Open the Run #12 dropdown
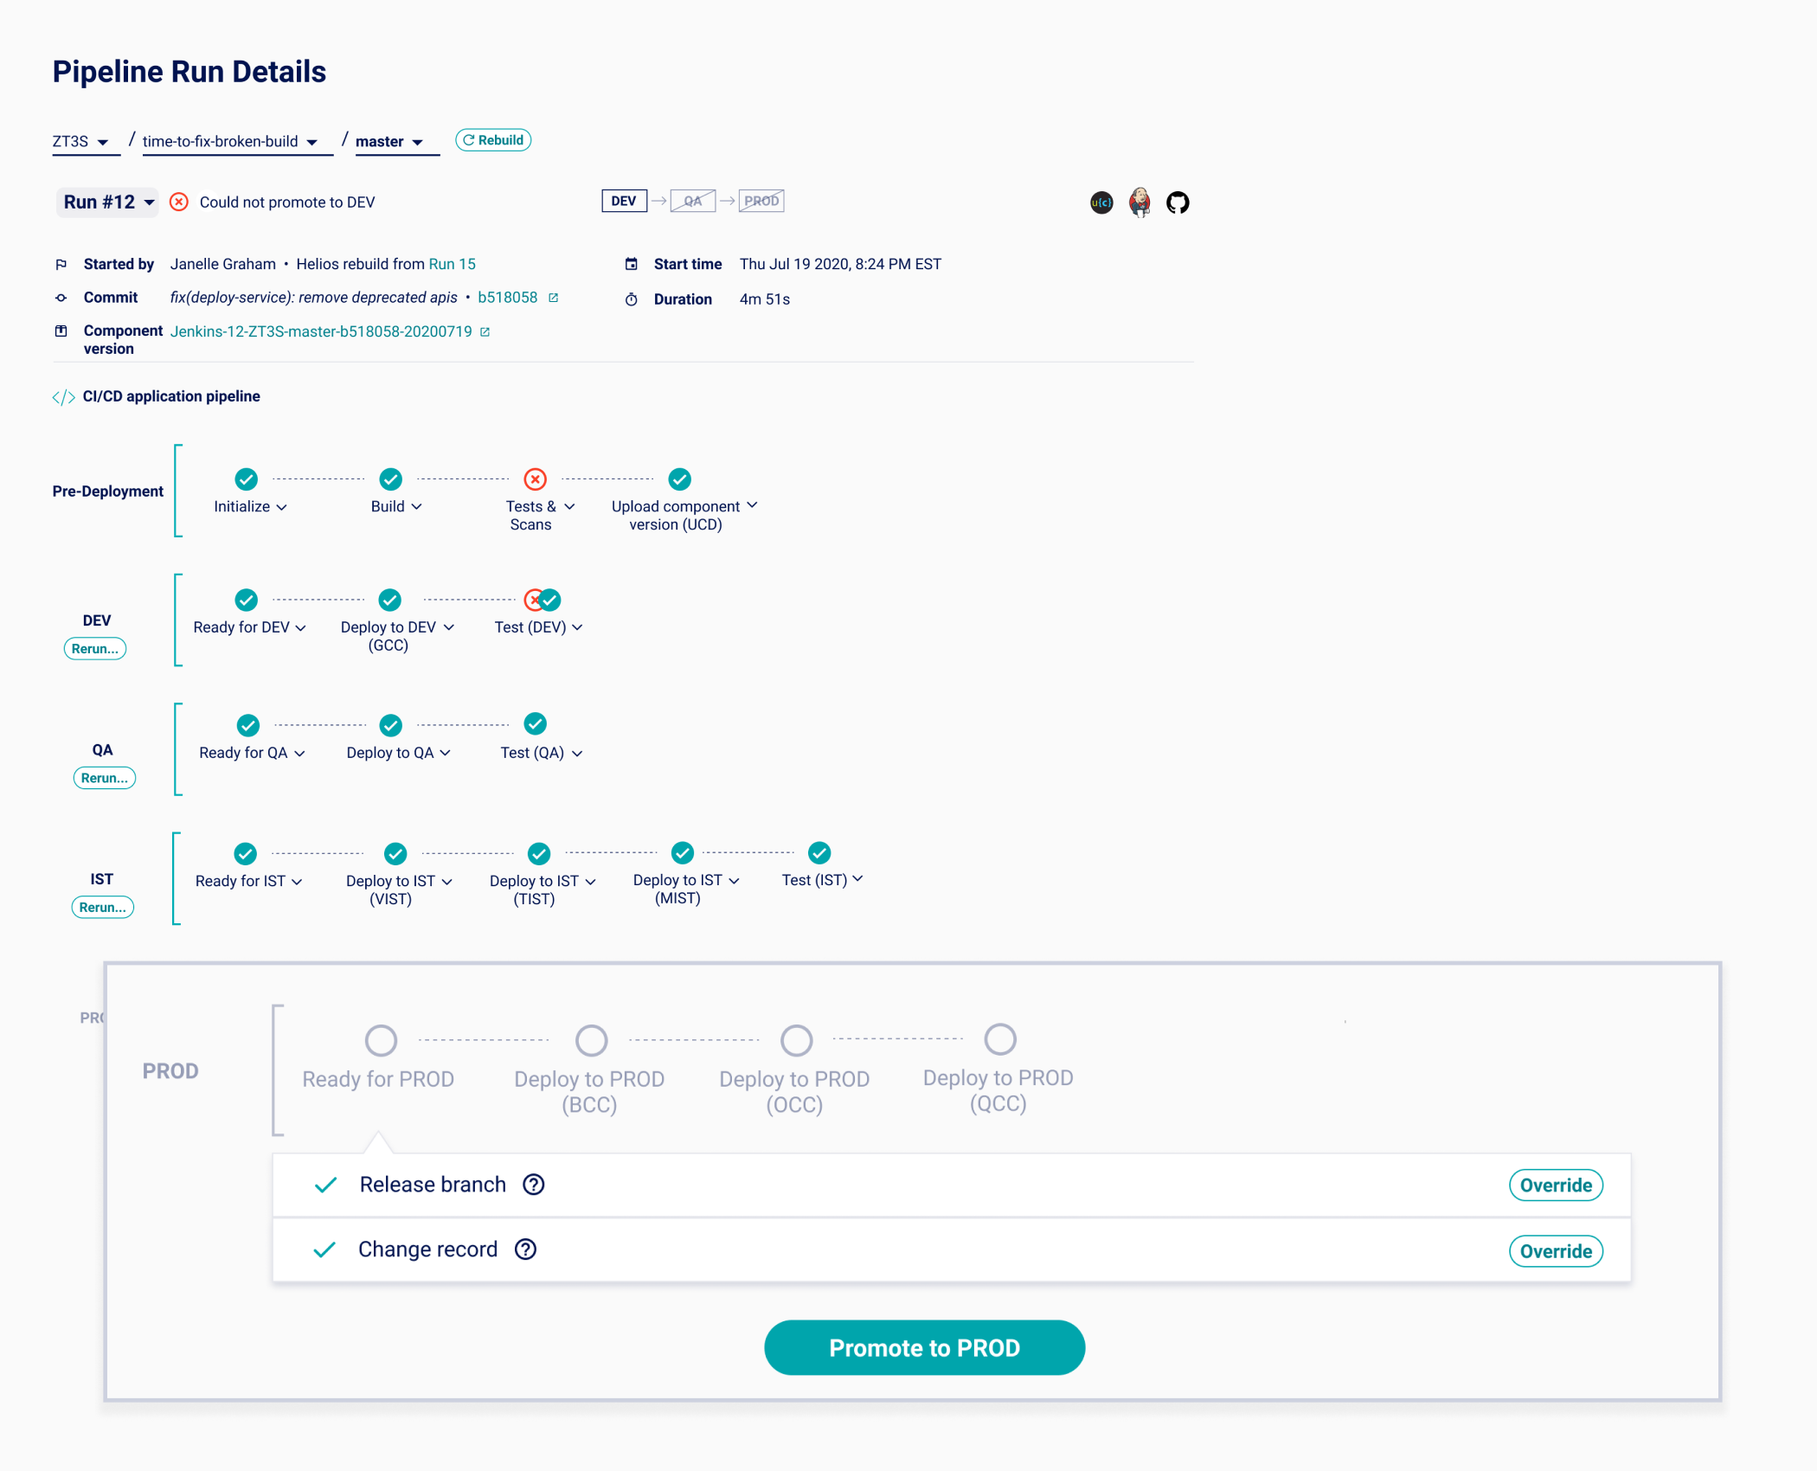 (x=108, y=202)
